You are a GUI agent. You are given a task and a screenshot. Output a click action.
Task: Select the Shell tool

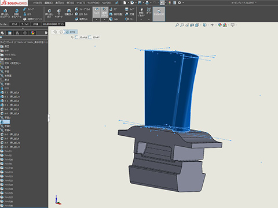coord(114,19)
